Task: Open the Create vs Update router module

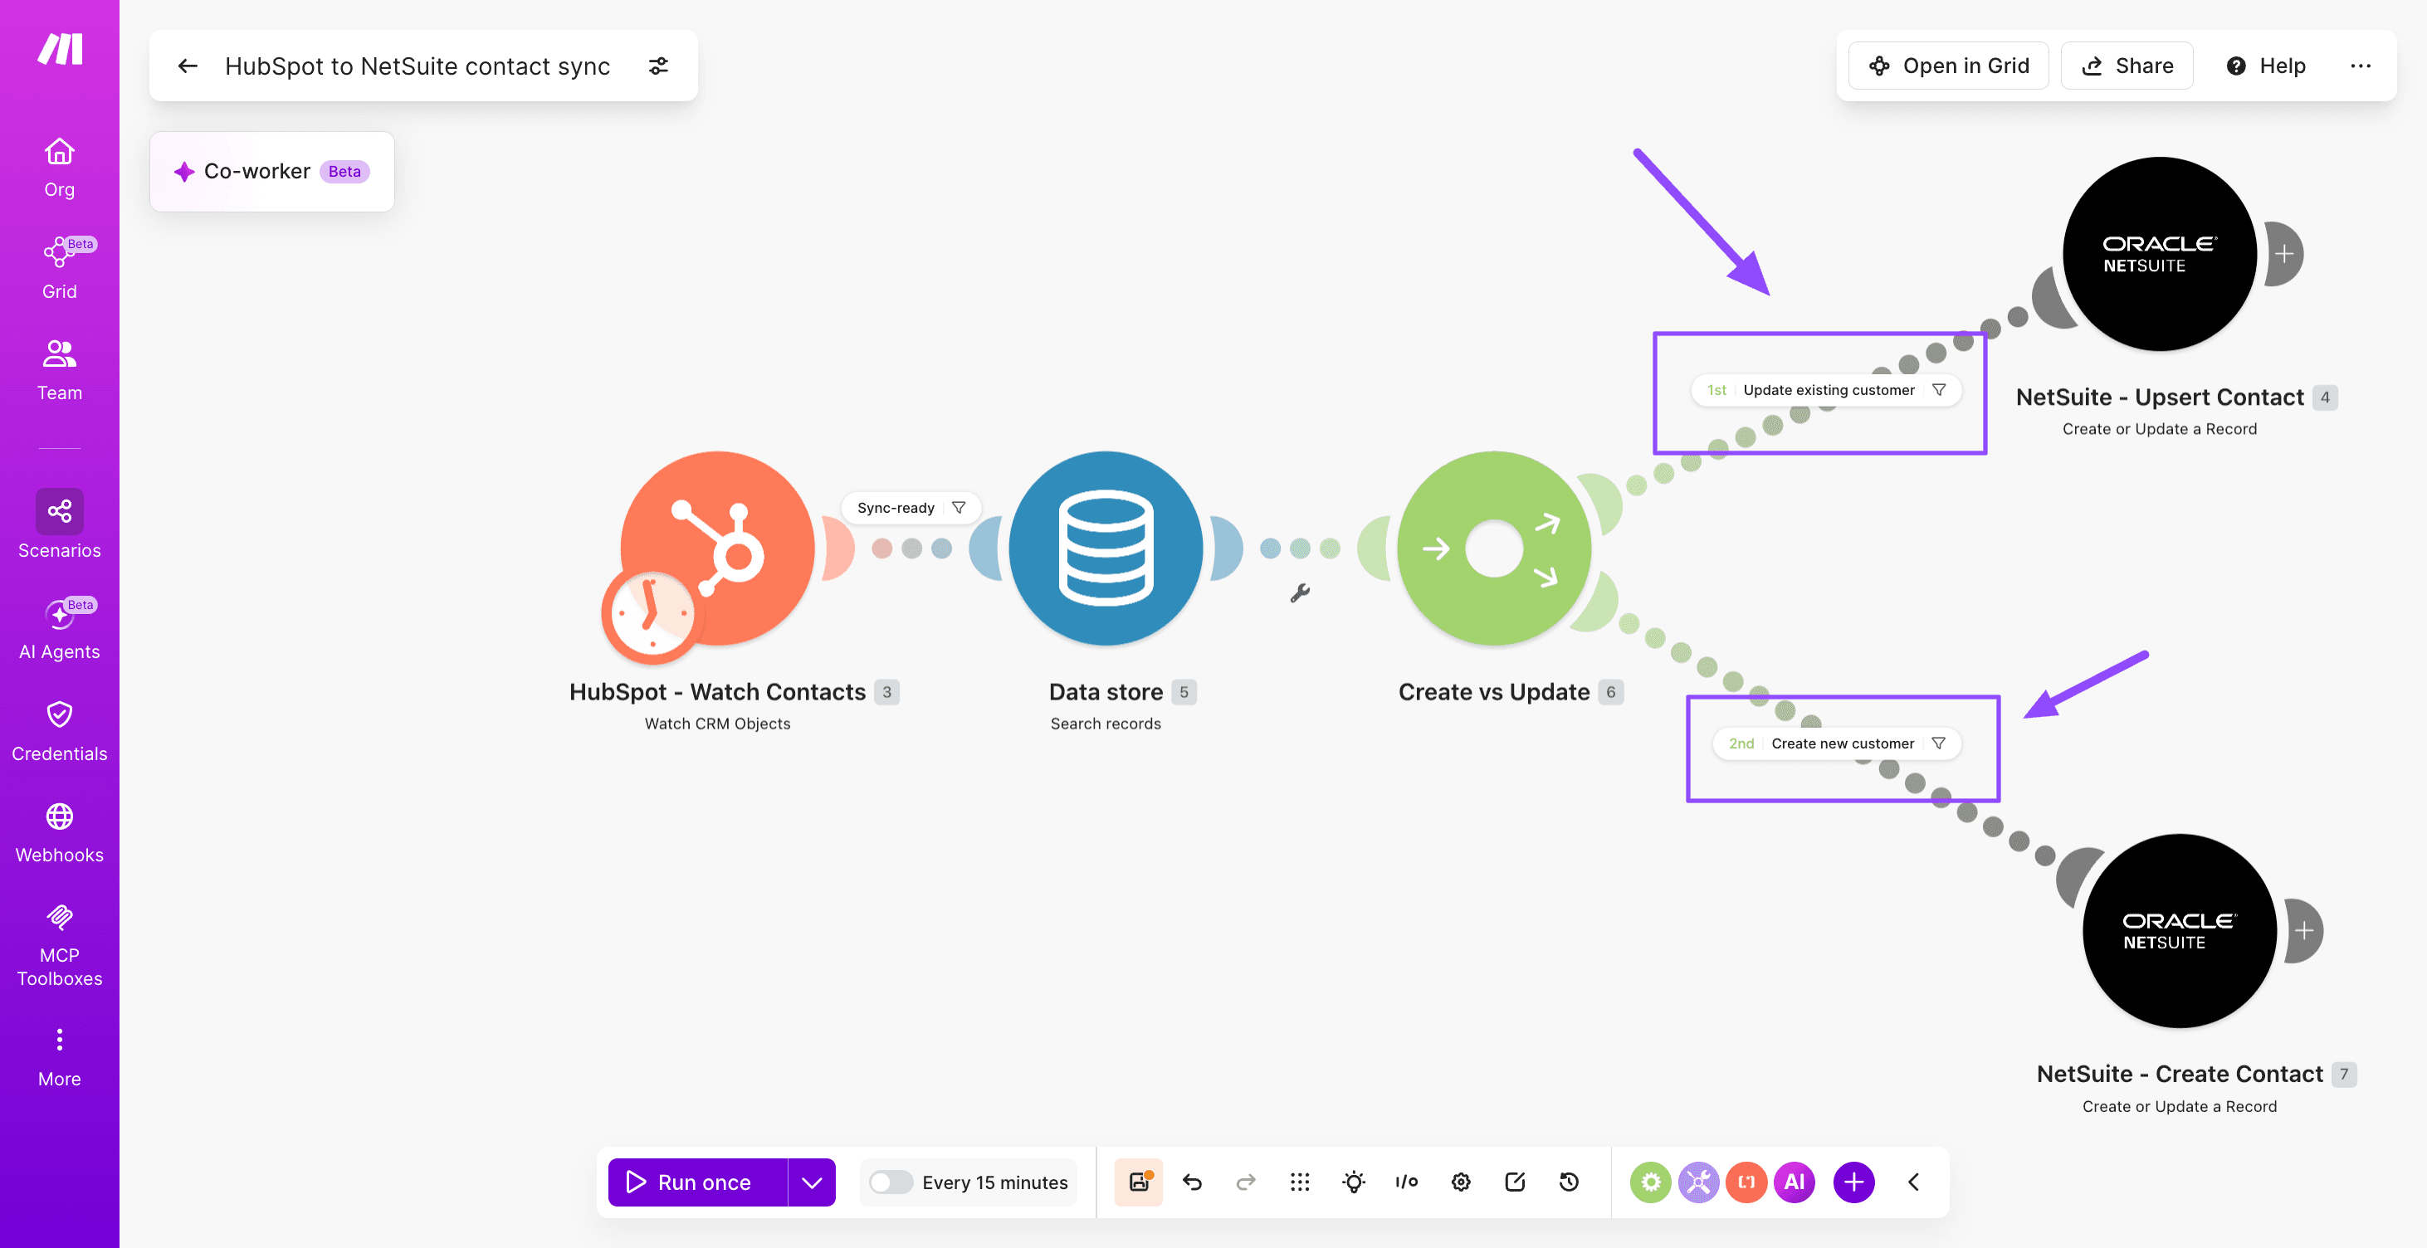Action: coord(1494,548)
